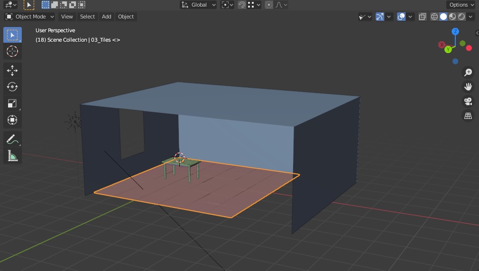Select the Annotate pencil tool

(12, 139)
